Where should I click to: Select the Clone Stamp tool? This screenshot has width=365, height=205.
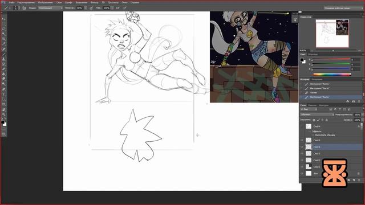[x=3, y=59]
